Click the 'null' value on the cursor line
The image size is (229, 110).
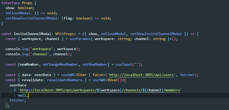(x=22, y=95)
